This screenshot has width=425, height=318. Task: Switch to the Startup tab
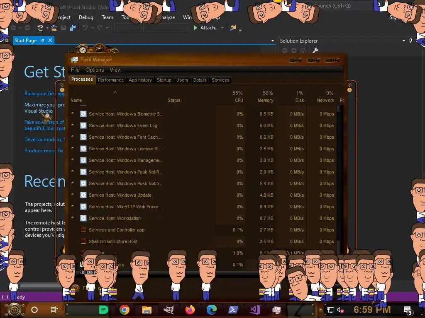point(164,80)
